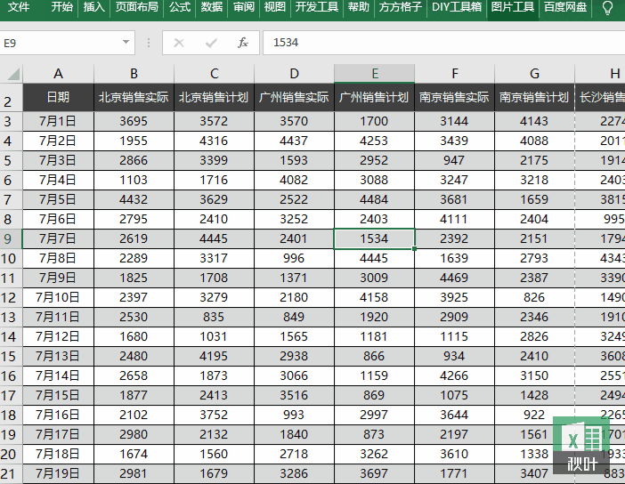
Task: Select cell with value 3407
Action: click(x=534, y=473)
